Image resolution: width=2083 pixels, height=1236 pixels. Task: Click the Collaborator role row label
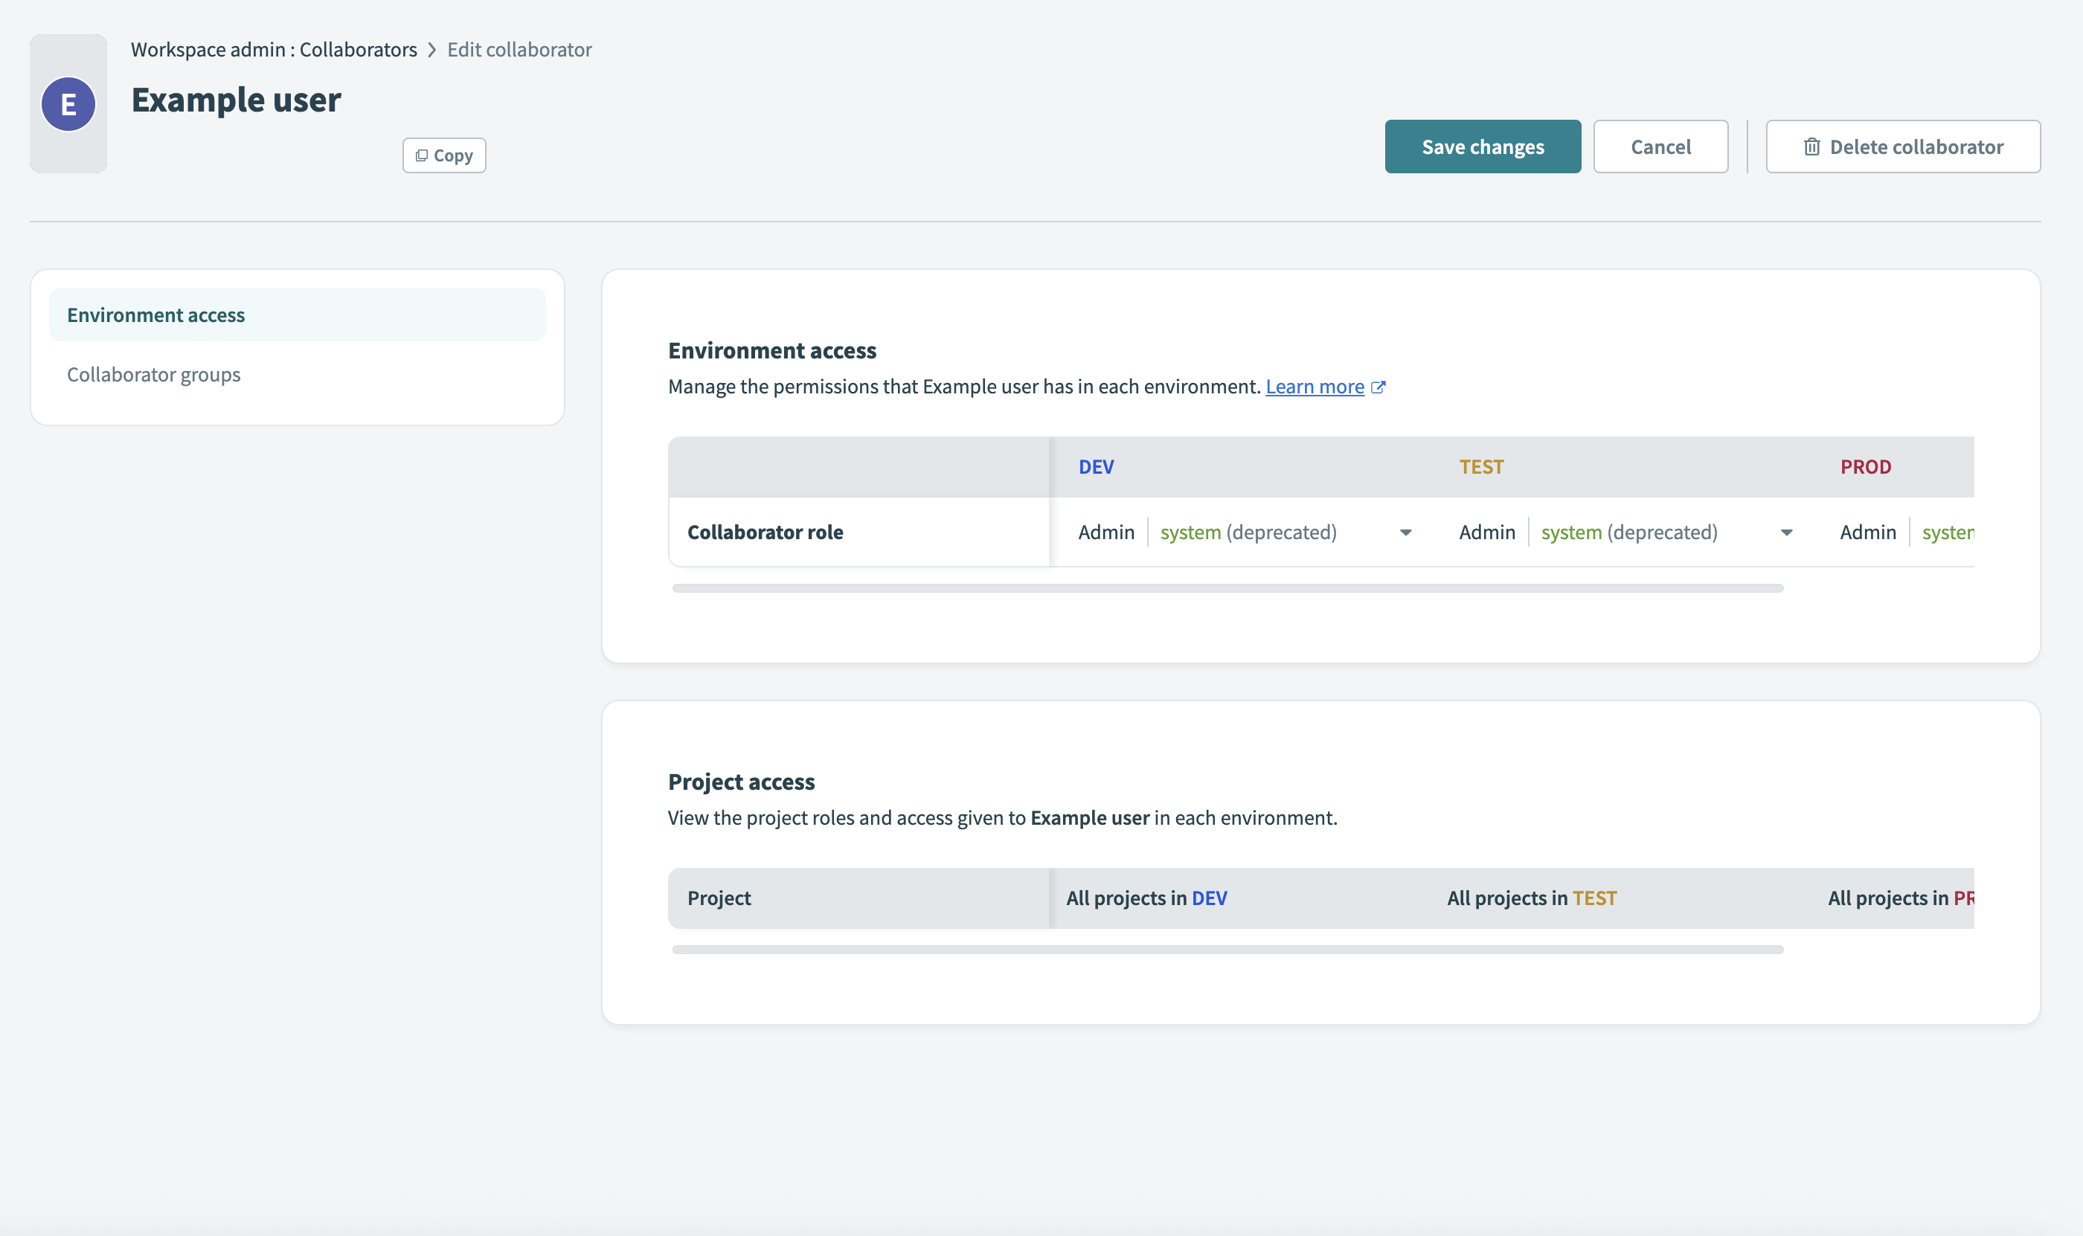pos(765,533)
